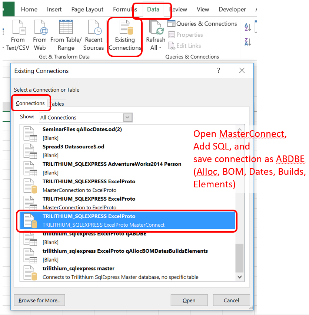
Task: Click Spread3 Datasource connection icon
Action: (30, 151)
